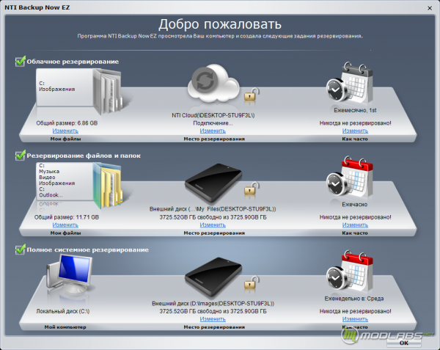
Task: Click Изменить under Общий размер: 11.71 GB
Action: tap(65, 225)
